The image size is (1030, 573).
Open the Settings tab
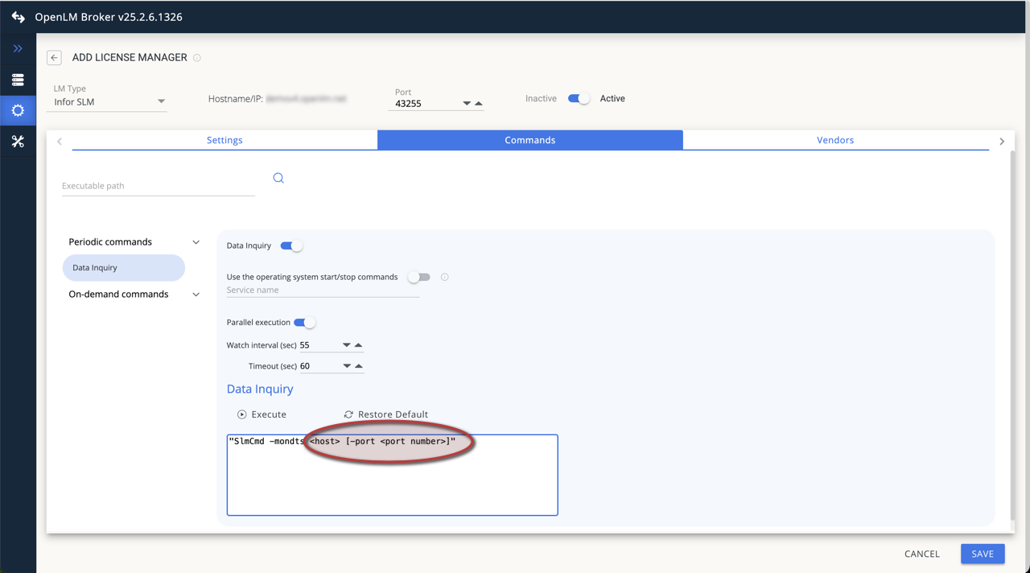coord(225,139)
